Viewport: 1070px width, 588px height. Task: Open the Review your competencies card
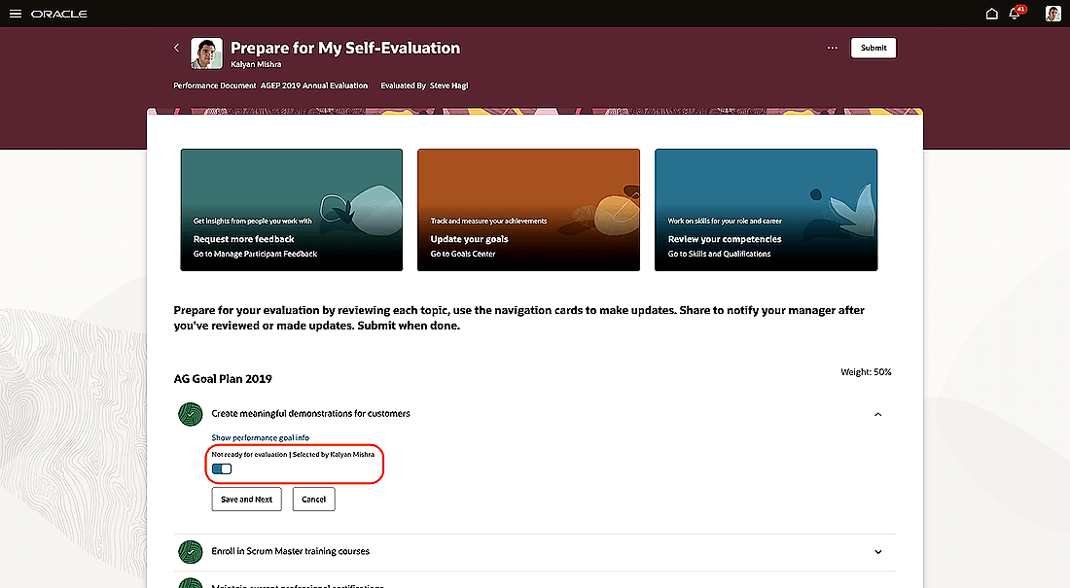(x=766, y=210)
